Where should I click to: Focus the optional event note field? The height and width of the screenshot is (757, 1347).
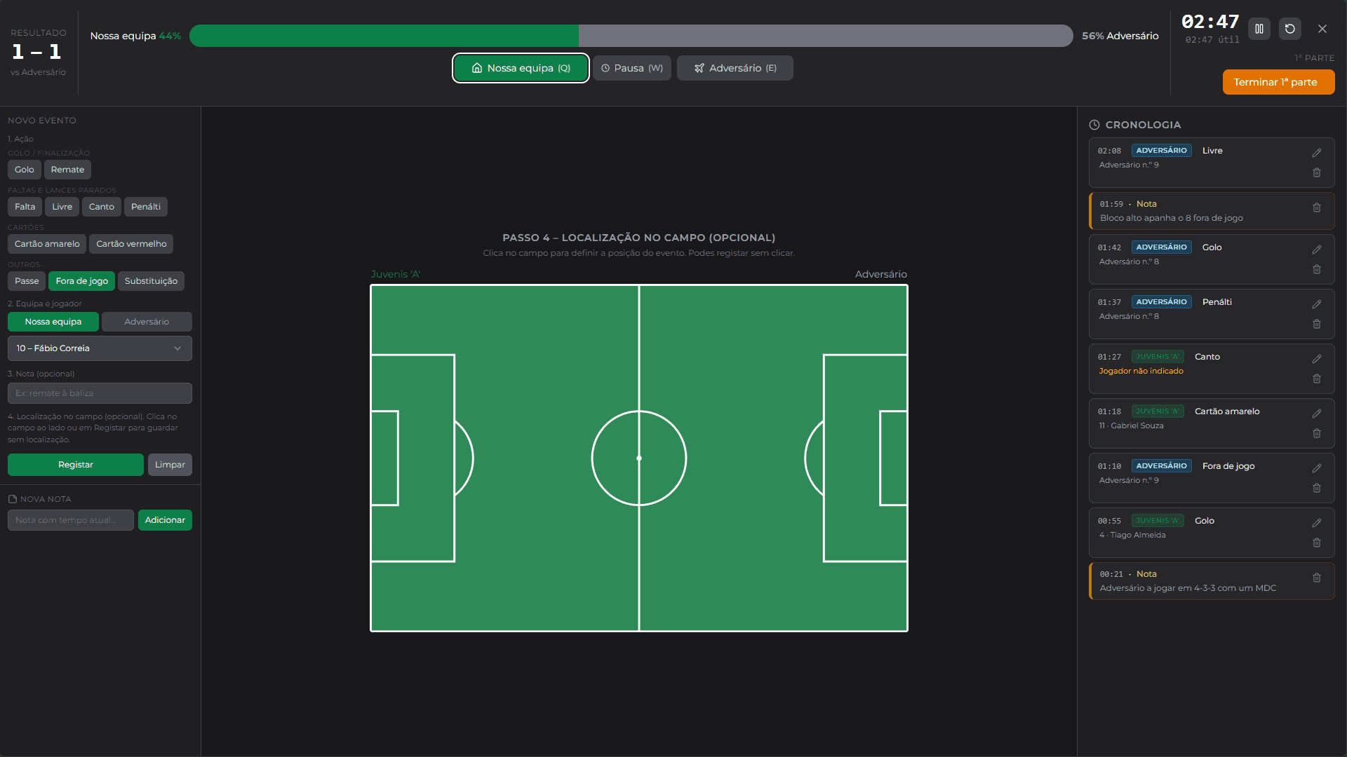pyautogui.click(x=100, y=393)
